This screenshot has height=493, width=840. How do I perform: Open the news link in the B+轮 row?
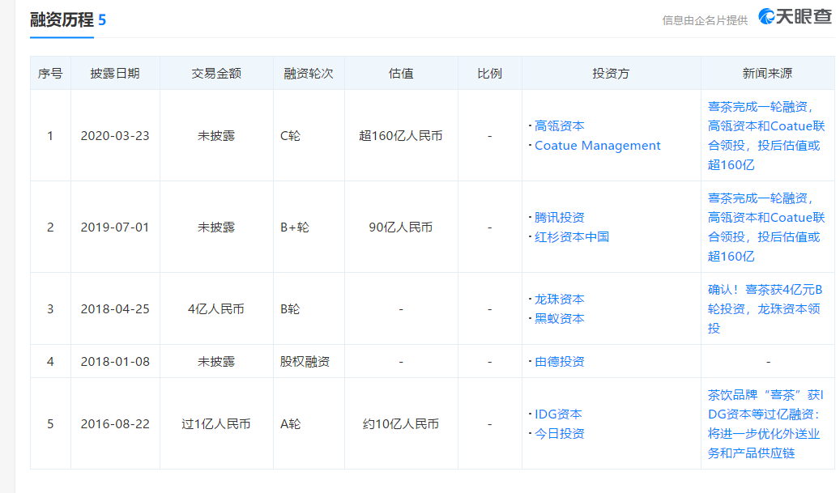pos(766,227)
